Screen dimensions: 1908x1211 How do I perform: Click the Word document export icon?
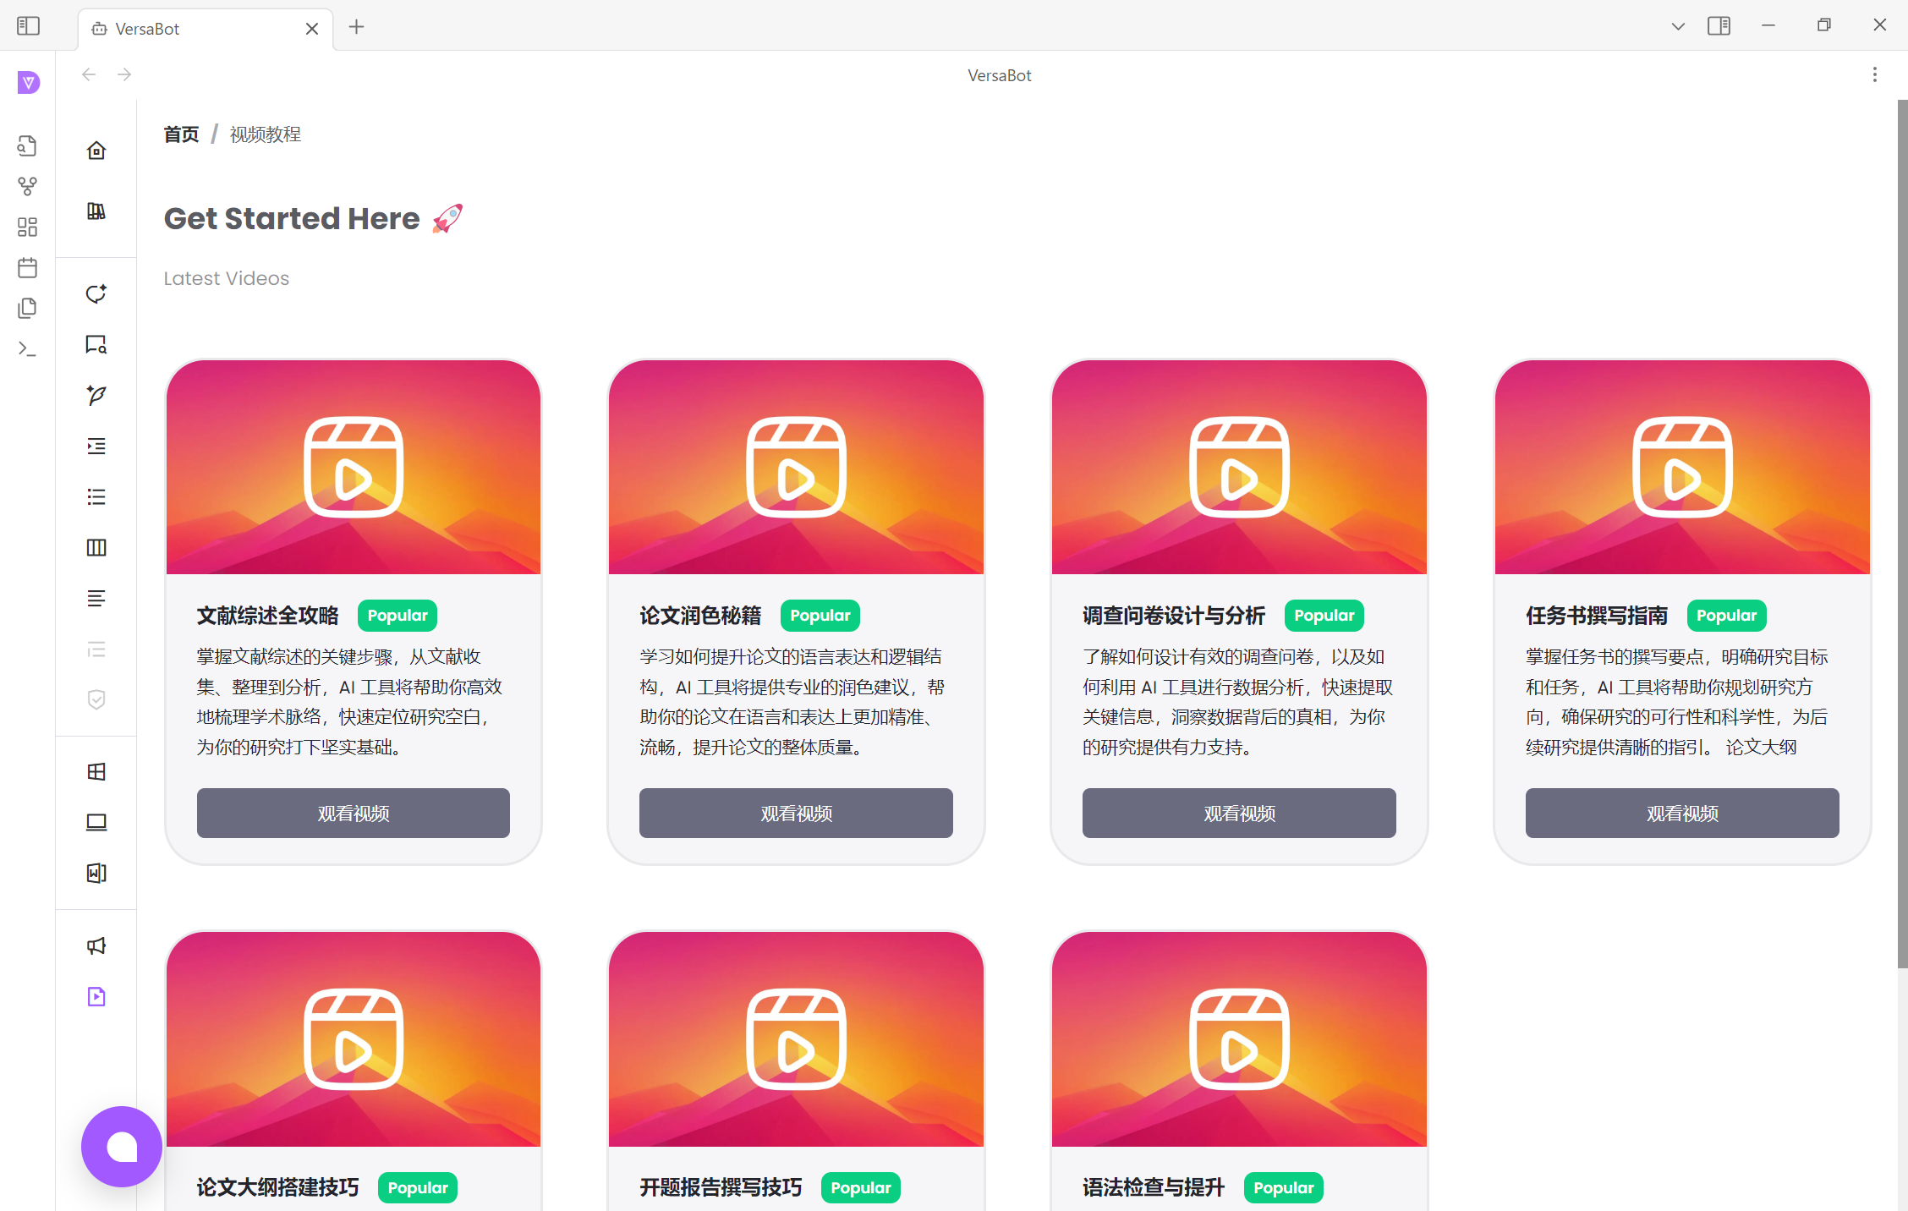coord(96,873)
